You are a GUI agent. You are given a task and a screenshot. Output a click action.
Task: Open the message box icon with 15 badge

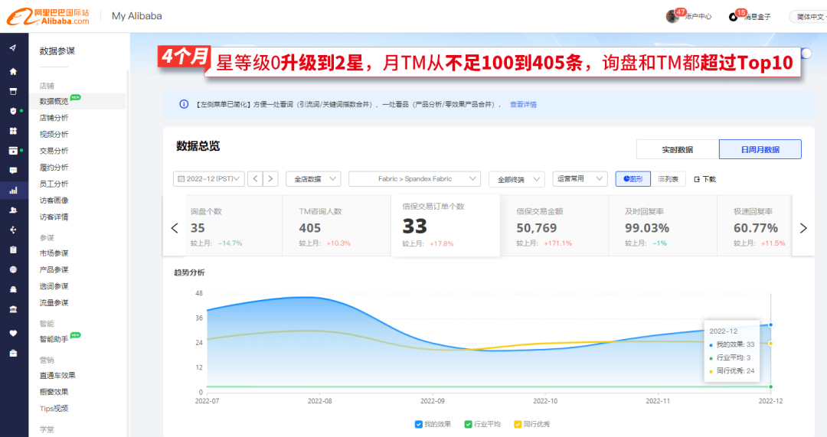[x=733, y=17]
